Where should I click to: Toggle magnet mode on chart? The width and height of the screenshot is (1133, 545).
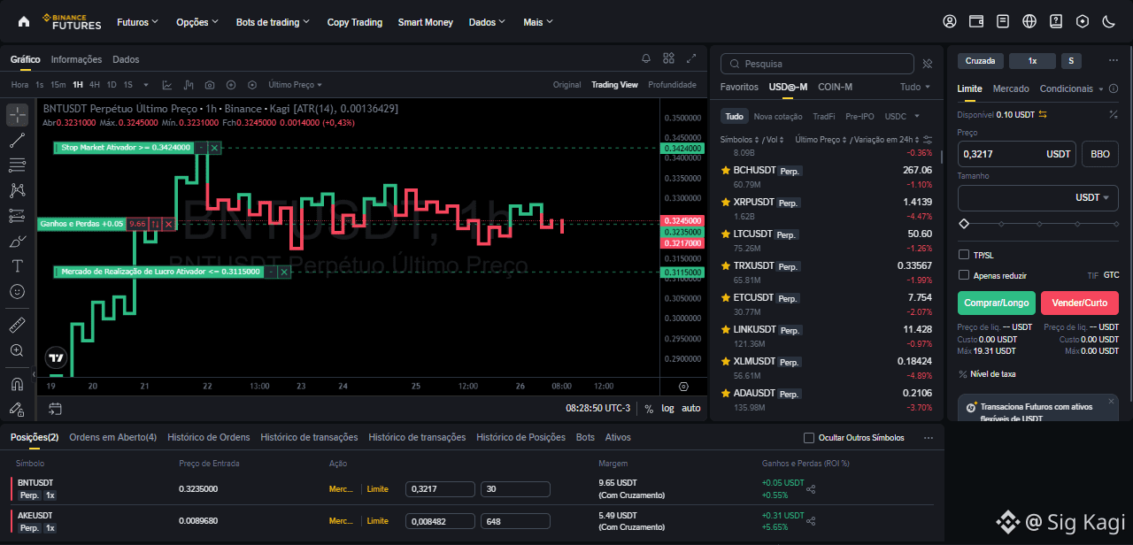point(17,384)
